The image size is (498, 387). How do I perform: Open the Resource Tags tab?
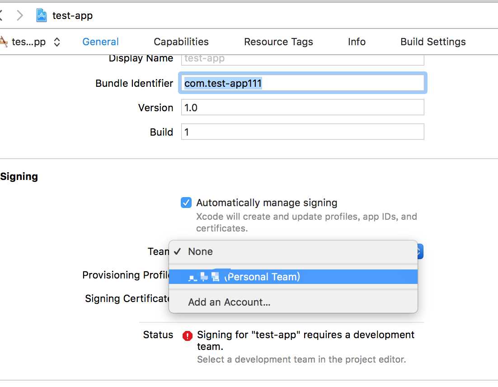(278, 42)
